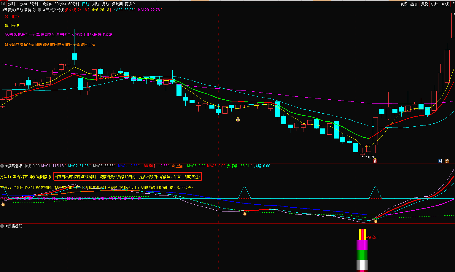The height and width of the screenshot is (272, 455).
Task: Click the 探底点 signal label
Action: click(x=373, y=237)
